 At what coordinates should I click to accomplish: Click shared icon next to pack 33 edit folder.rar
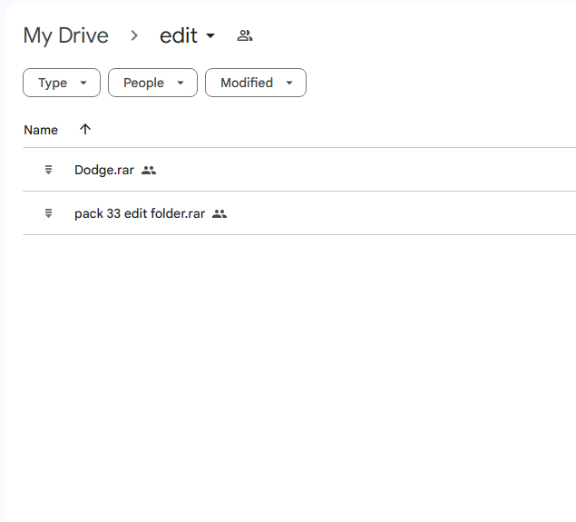click(x=220, y=213)
